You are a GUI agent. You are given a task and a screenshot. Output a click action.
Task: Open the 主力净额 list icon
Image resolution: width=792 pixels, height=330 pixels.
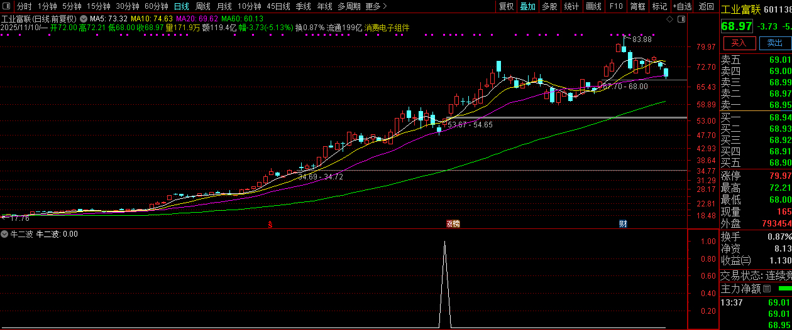pyautogui.click(x=766, y=289)
